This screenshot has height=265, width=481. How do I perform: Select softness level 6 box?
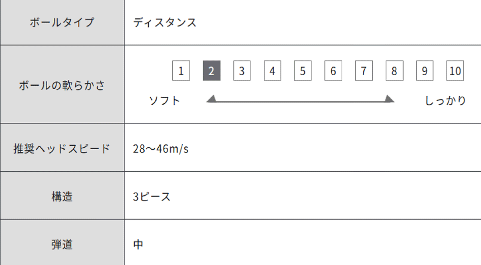point(333,71)
